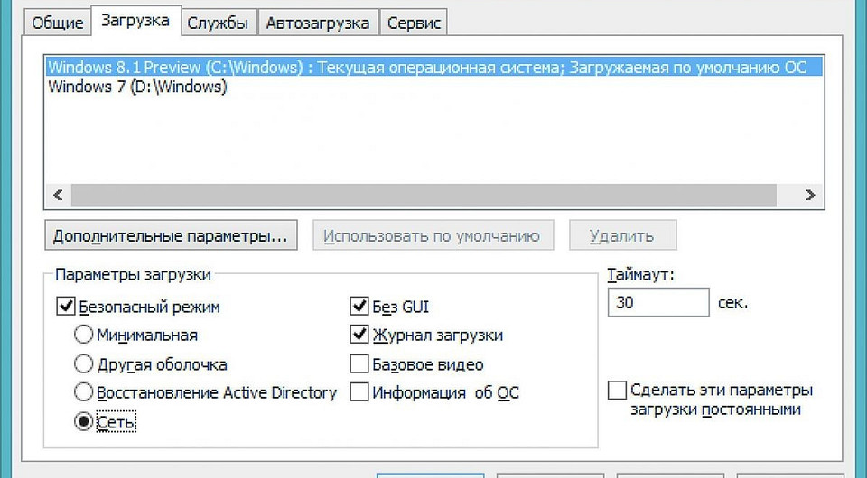This screenshot has height=478, width=867.
Task: Check the Информация об ОС checkbox
Action: [359, 392]
